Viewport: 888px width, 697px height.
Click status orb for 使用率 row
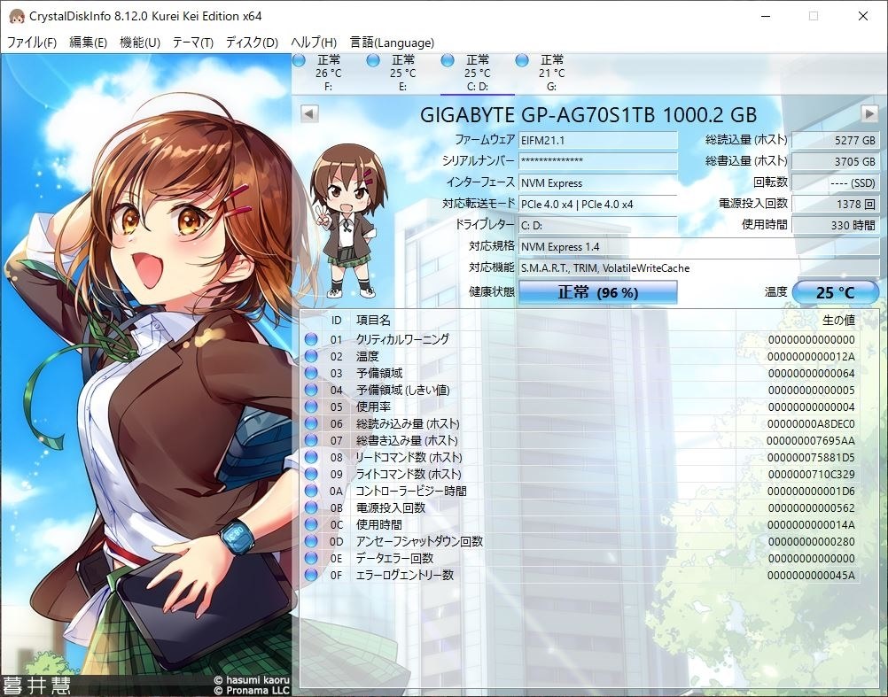click(x=311, y=407)
